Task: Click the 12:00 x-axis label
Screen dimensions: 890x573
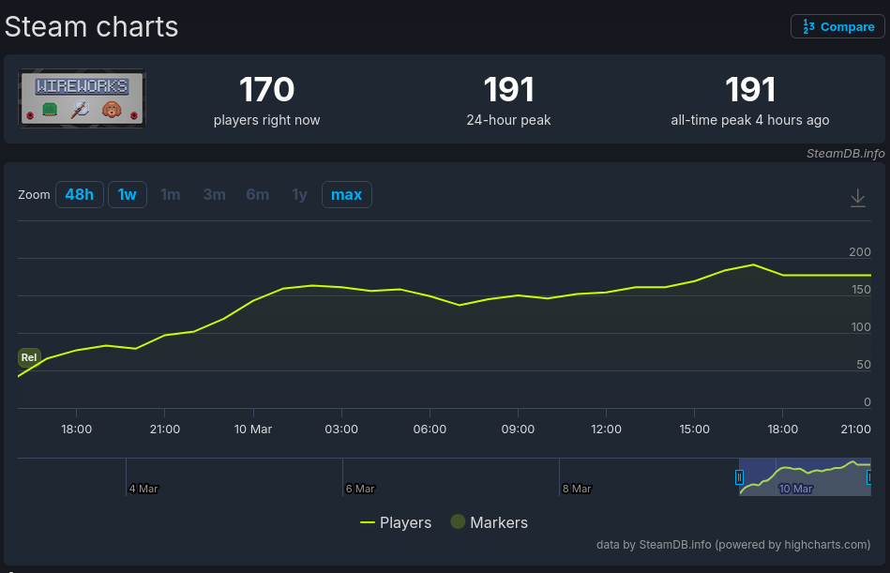Action: [606, 429]
